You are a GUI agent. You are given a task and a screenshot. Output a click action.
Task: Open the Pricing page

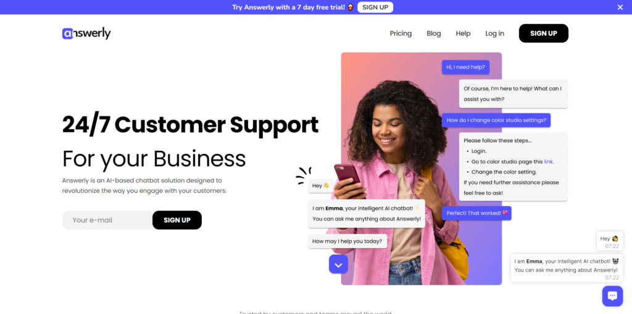pyautogui.click(x=401, y=33)
